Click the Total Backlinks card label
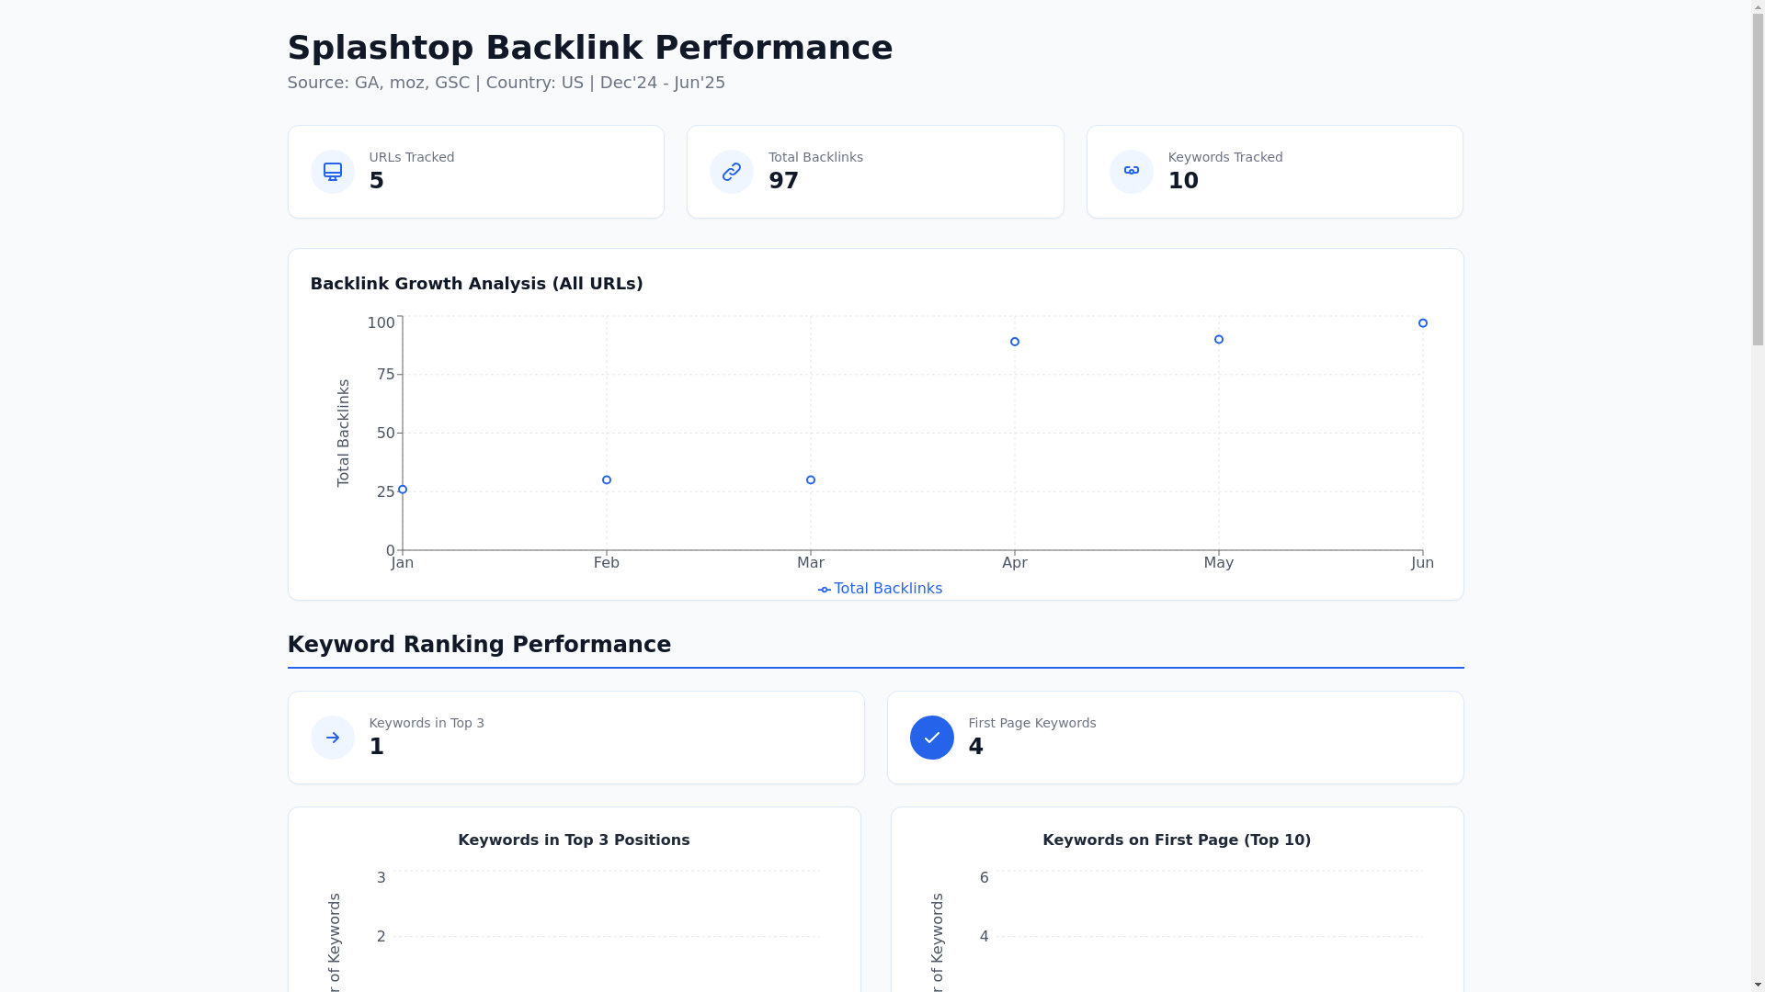 point(816,157)
